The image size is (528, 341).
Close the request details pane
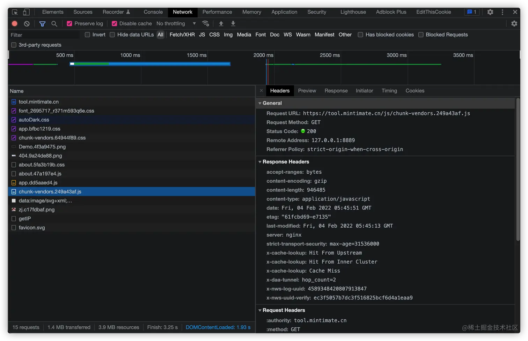coord(261,91)
